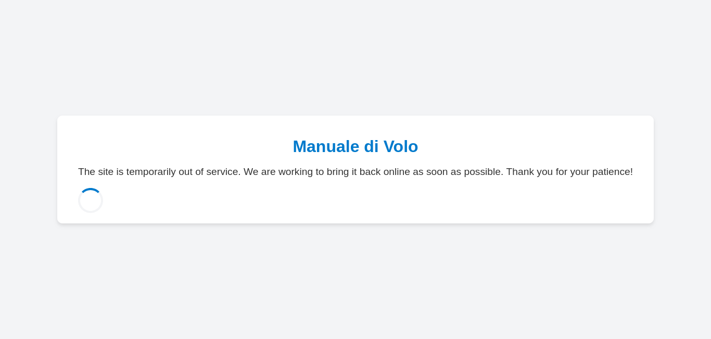The height and width of the screenshot is (339, 711).
Task: Click the word 'temporarily' in the message
Action: coord(151,172)
